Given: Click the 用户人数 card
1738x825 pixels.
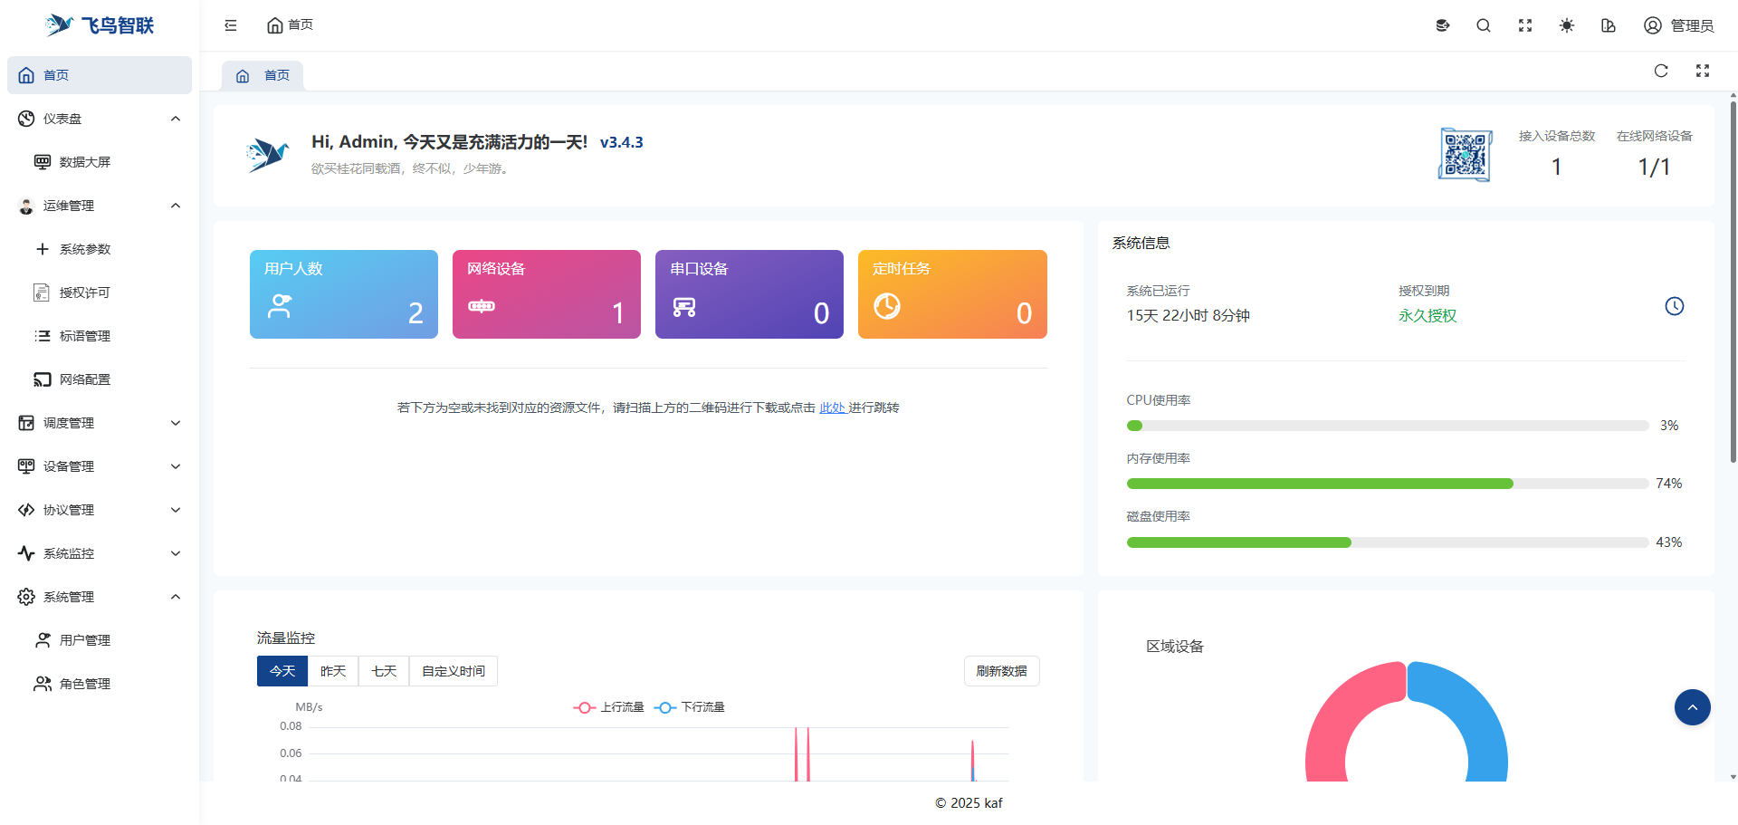Looking at the screenshot, I should [344, 294].
